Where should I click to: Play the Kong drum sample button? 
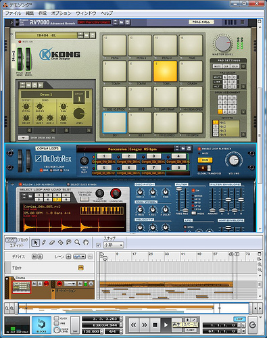[x=41, y=85]
